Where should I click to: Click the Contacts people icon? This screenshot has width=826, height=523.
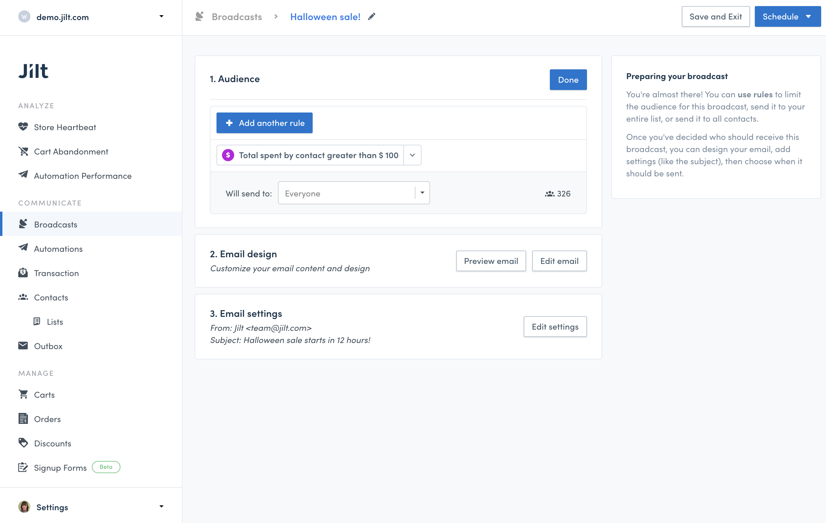click(x=23, y=297)
